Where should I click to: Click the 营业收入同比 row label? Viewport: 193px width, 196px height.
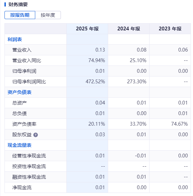tap(27, 60)
